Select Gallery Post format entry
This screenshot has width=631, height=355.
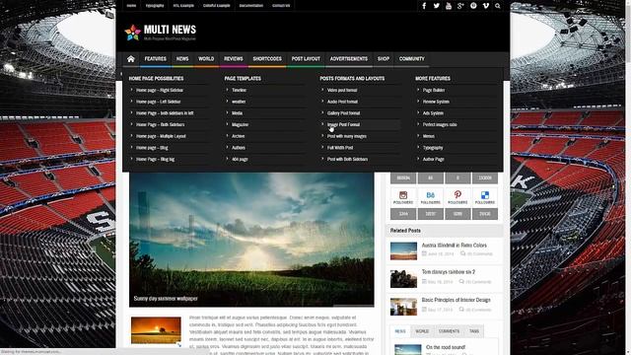[x=344, y=113]
